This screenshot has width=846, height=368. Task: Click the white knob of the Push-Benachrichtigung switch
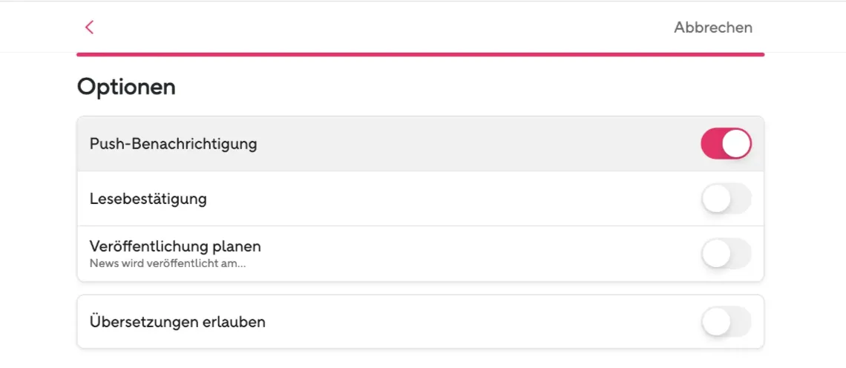click(736, 143)
